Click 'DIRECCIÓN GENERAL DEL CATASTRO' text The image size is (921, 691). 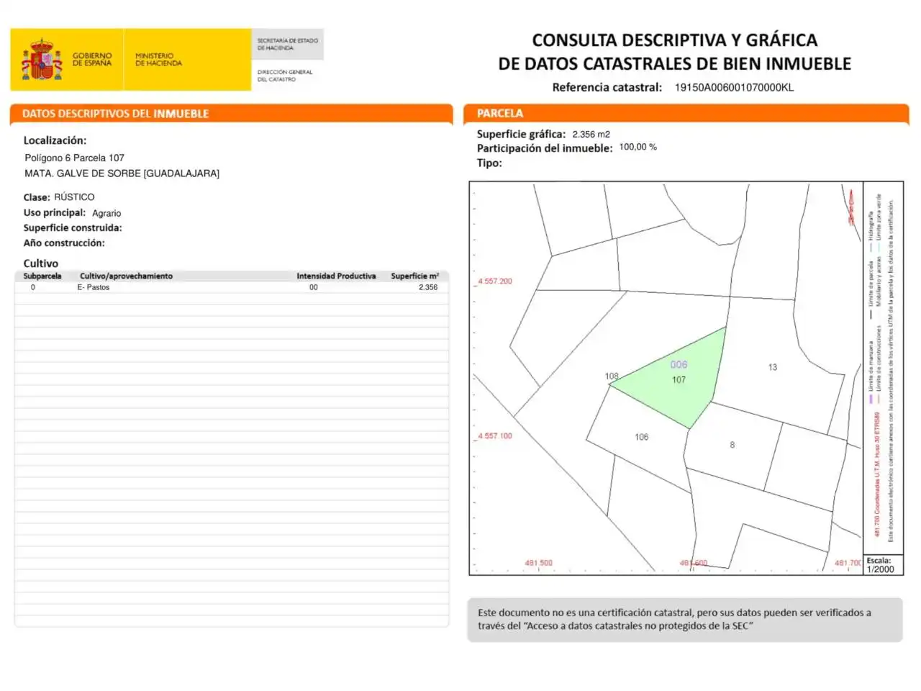pos(285,76)
